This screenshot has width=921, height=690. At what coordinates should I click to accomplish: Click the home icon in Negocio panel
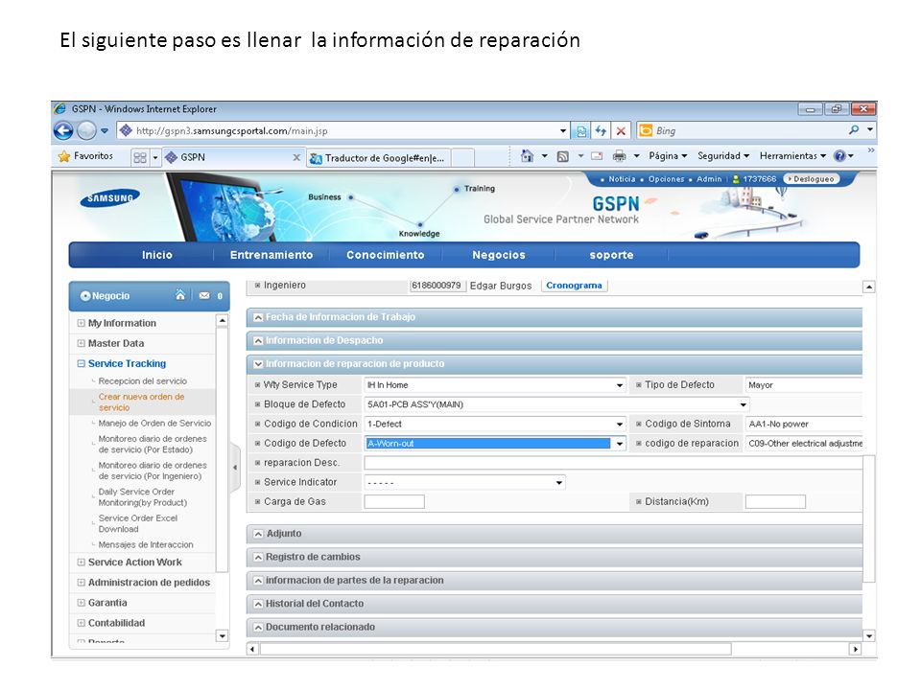tap(180, 294)
